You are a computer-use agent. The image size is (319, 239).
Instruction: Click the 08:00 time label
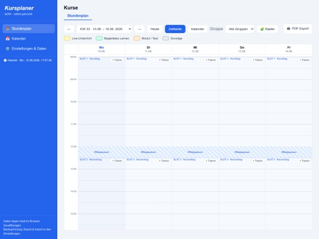point(73,57)
